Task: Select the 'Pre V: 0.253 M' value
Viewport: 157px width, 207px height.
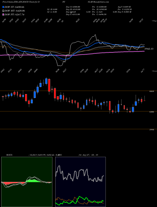Action: click(125, 9)
